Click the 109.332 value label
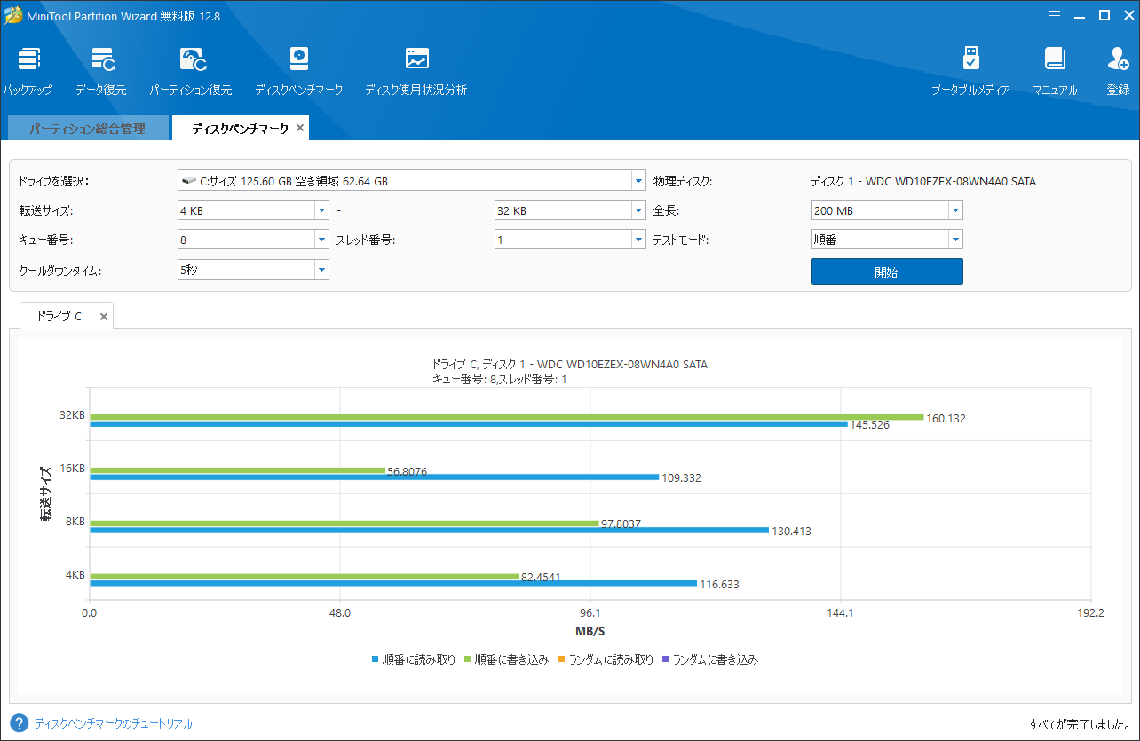The height and width of the screenshot is (741, 1140). 681,478
